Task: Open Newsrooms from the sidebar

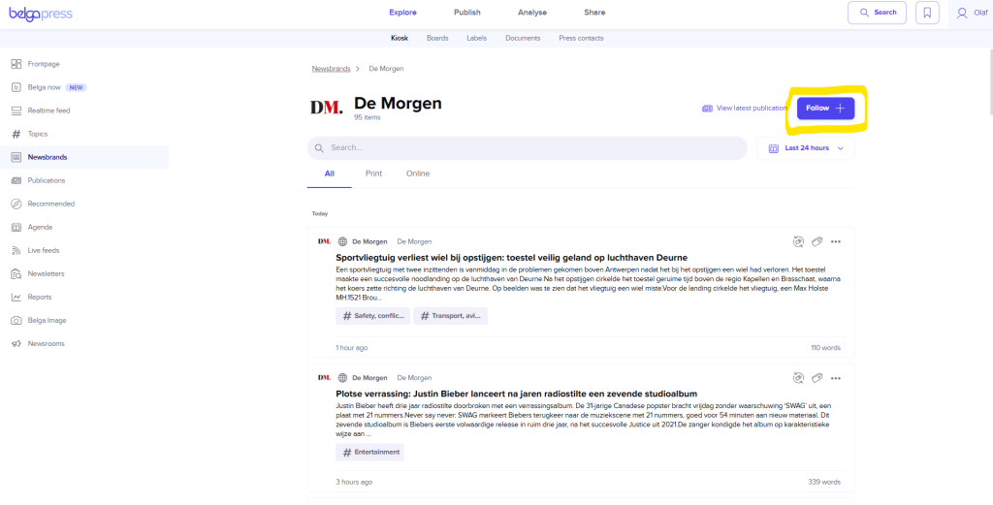Action: [x=47, y=343]
